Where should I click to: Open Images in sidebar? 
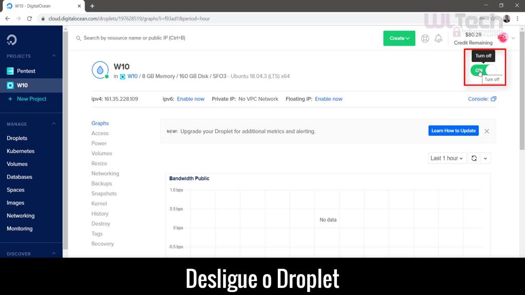coord(15,203)
